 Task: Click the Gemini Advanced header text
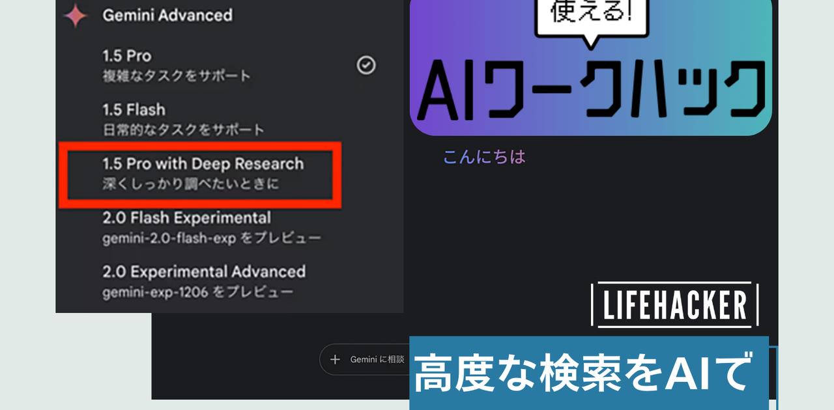[167, 15]
